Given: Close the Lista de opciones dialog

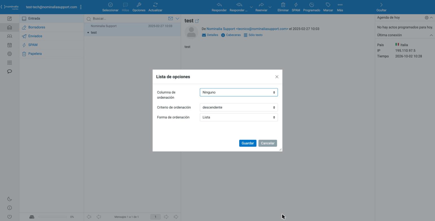Looking at the screenshot, I should click(277, 77).
